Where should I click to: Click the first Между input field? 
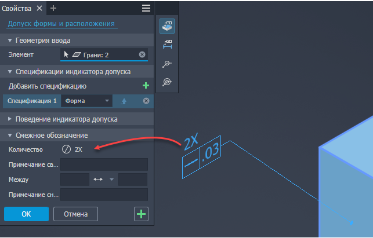(x=75, y=180)
